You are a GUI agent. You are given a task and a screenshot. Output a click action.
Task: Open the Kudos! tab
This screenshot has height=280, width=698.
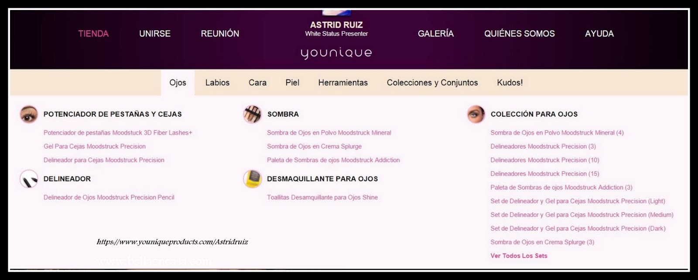click(x=510, y=82)
